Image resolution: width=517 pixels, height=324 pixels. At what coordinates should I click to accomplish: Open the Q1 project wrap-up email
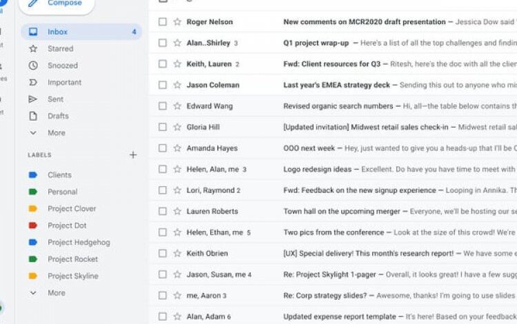pyautogui.click(x=316, y=43)
